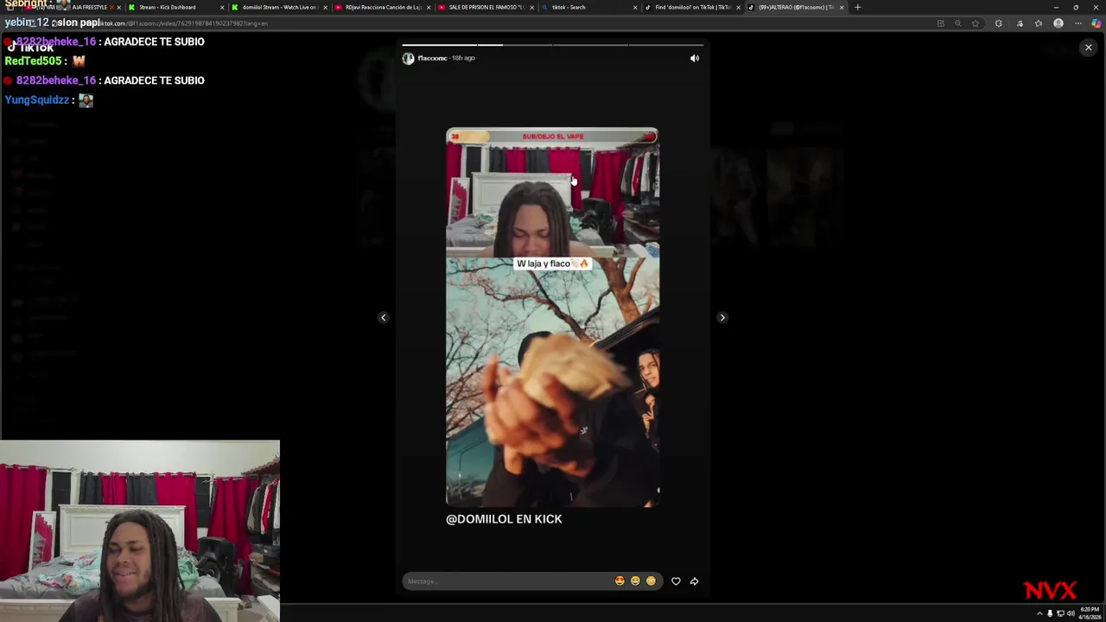Switch to tiktok - Search tab

(588, 7)
